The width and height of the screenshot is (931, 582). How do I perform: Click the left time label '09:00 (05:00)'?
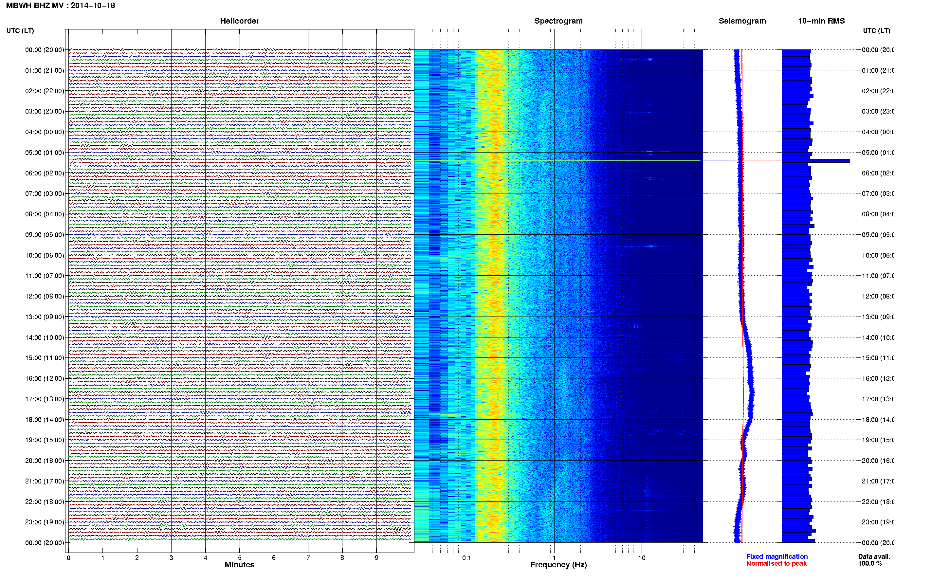pos(45,234)
